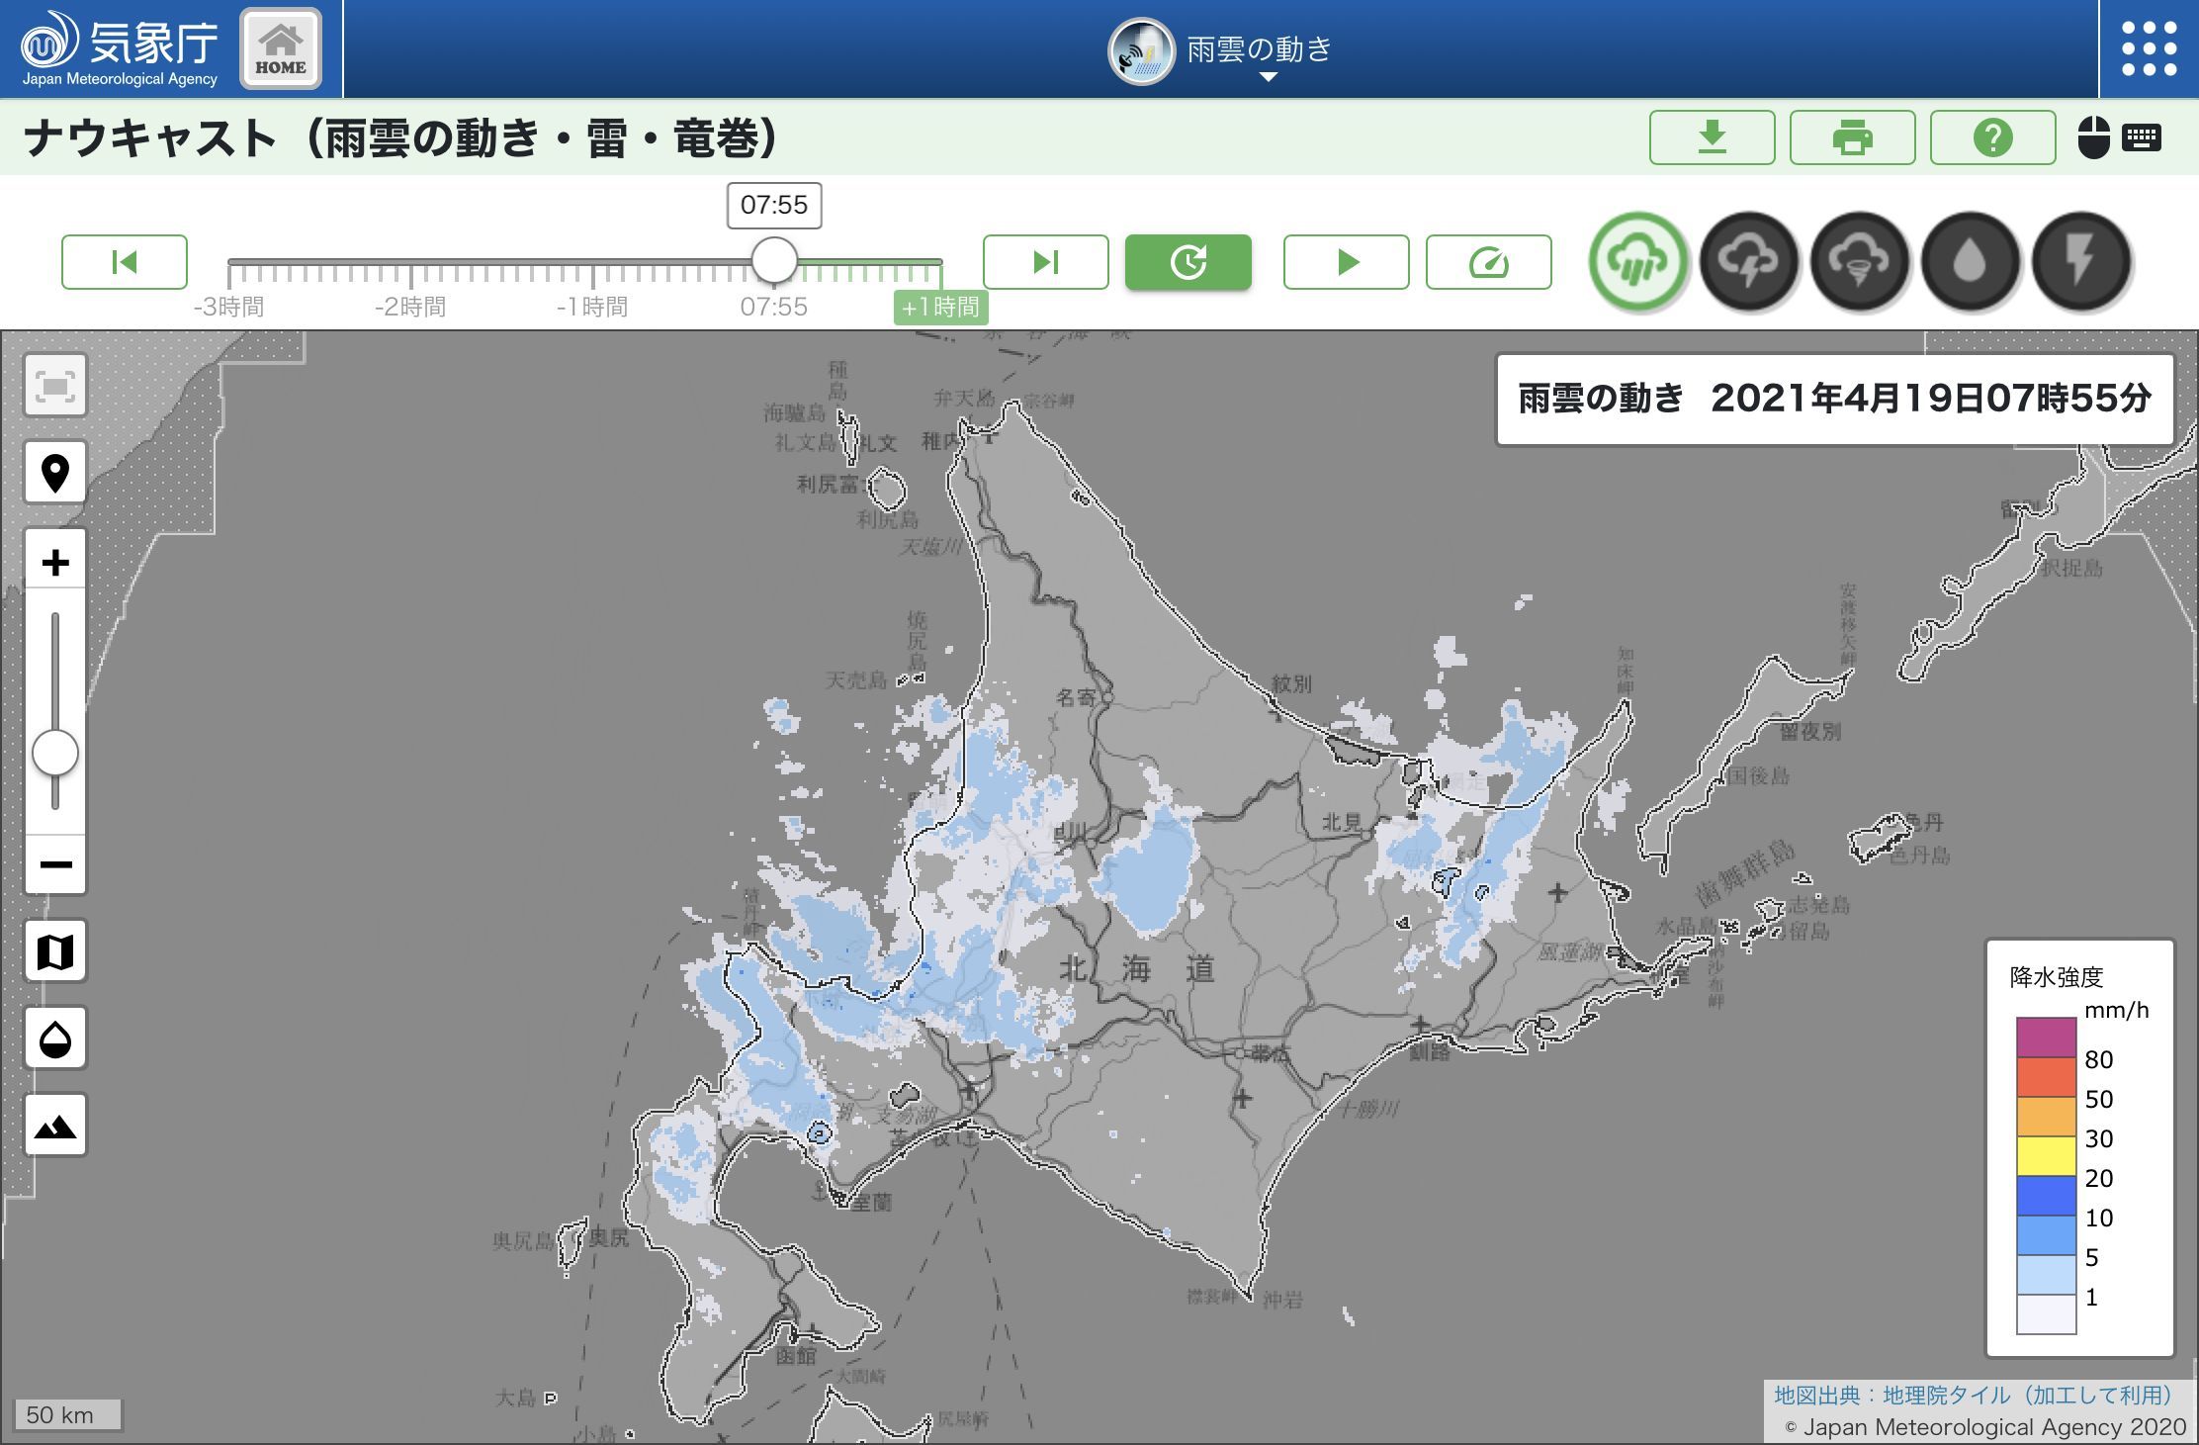Image resolution: width=2199 pixels, height=1445 pixels.
Task: Jump to the earliest time frame
Action: 125,262
